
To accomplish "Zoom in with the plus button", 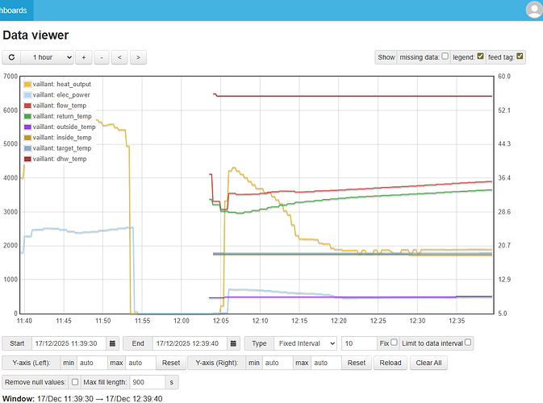I will (85, 57).
